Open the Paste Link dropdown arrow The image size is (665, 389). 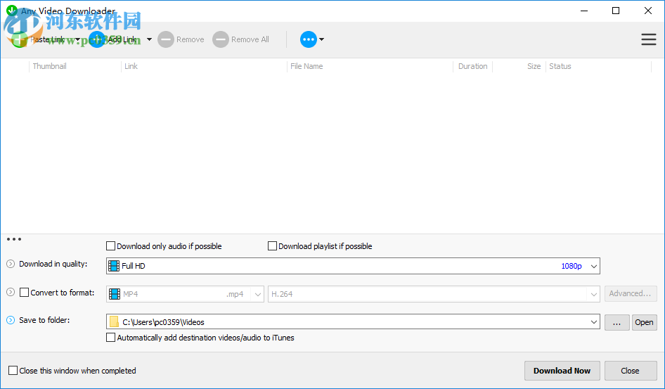click(77, 39)
